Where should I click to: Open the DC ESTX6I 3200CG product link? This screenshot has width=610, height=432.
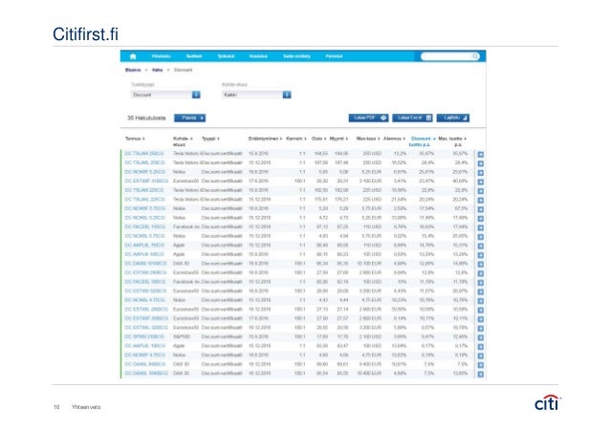145,291
